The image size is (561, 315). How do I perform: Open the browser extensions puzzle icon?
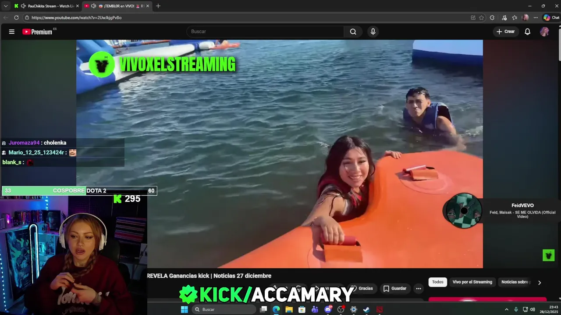point(492,17)
